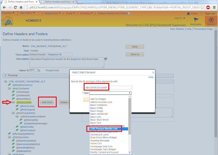
Task: Click the long Description text area
Action: [x=67, y=62]
